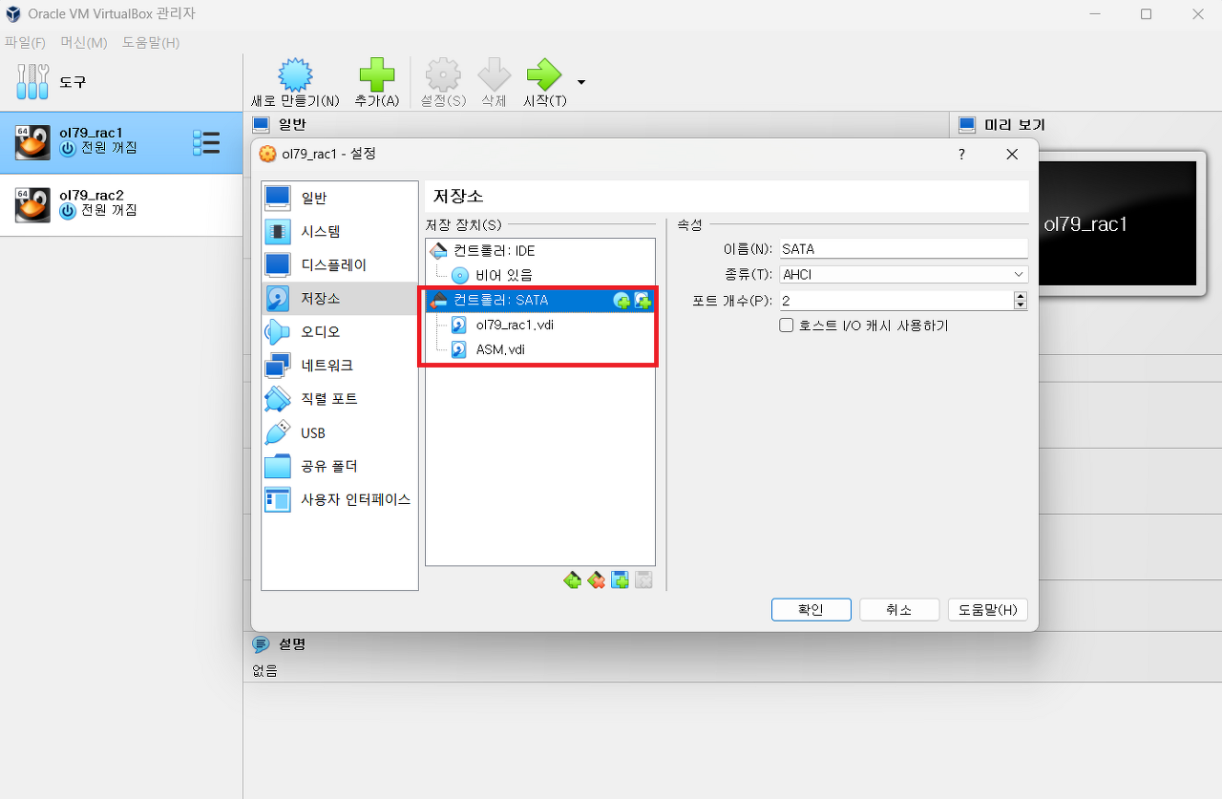Decrease port count with down arrow
This screenshot has height=799, width=1222.
pyautogui.click(x=1021, y=305)
